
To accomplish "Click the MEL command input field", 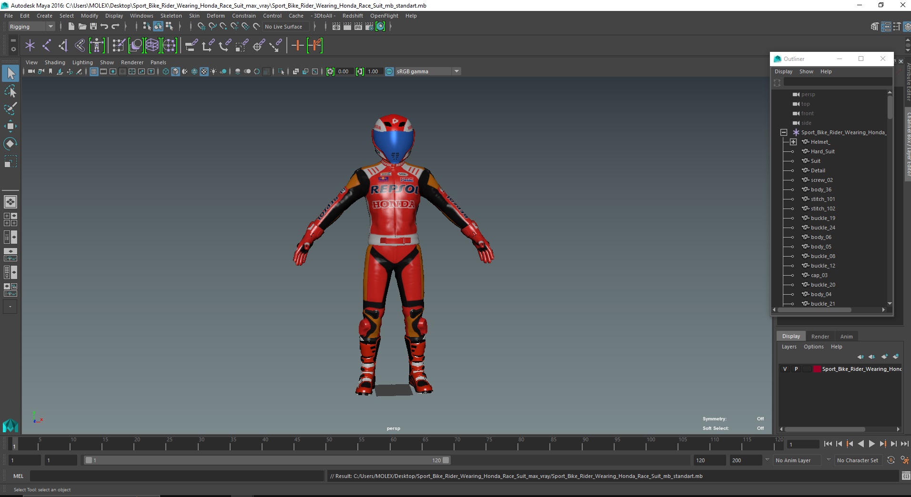I will click(x=177, y=476).
